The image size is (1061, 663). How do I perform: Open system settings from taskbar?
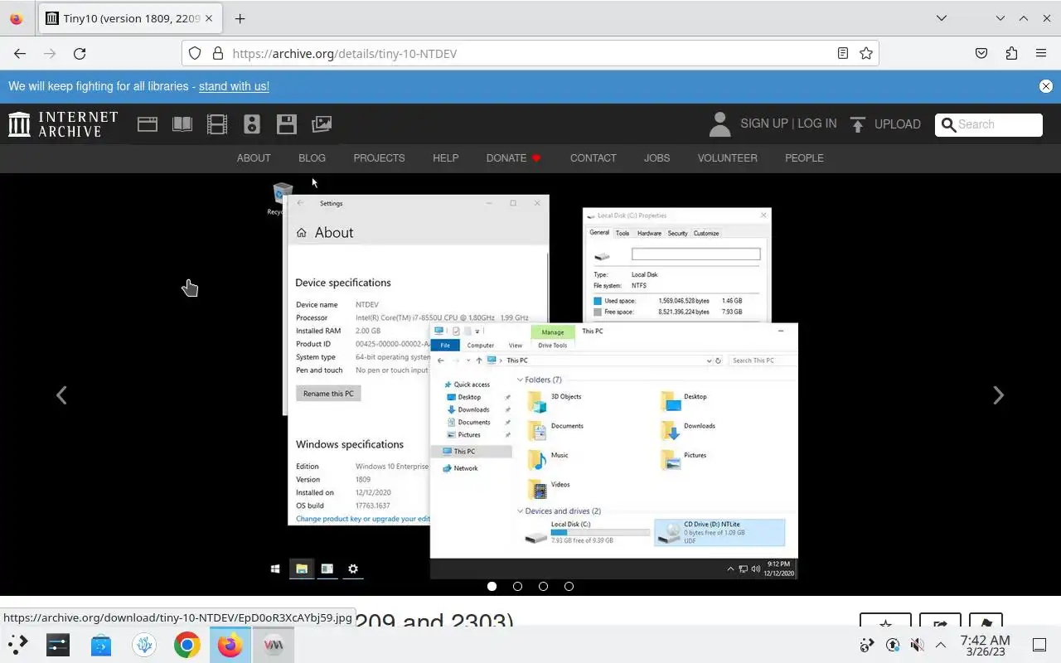click(x=58, y=645)
